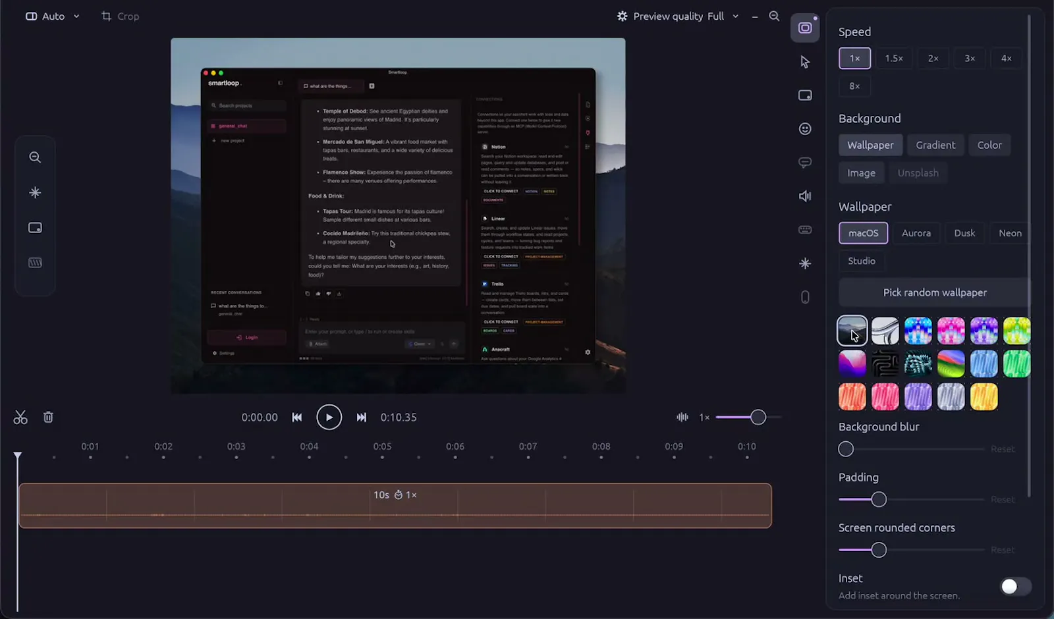This screenshot has width=1054, height=619.
Task: Set speed to 3x
Action: coord(970,59)
